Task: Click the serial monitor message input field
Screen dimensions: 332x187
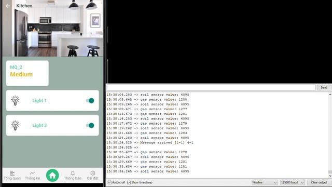Action: point(211,88)
